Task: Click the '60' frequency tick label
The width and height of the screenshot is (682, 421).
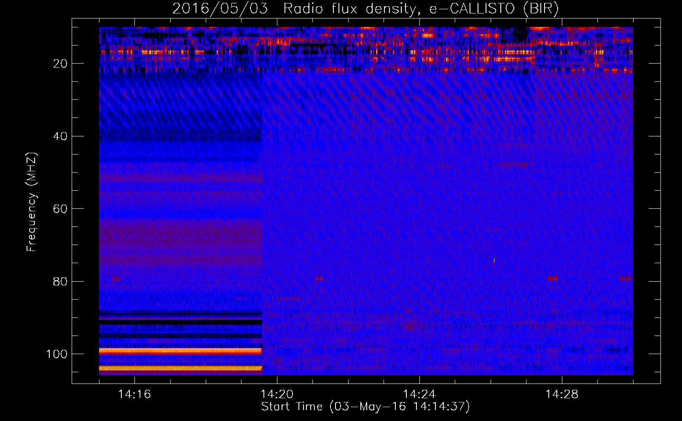Action: click(60, 209)
